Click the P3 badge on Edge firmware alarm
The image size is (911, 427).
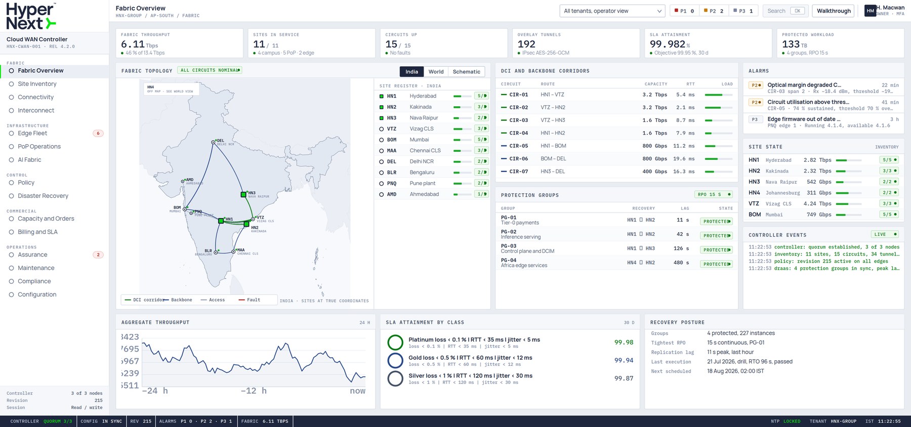point(756,119)
